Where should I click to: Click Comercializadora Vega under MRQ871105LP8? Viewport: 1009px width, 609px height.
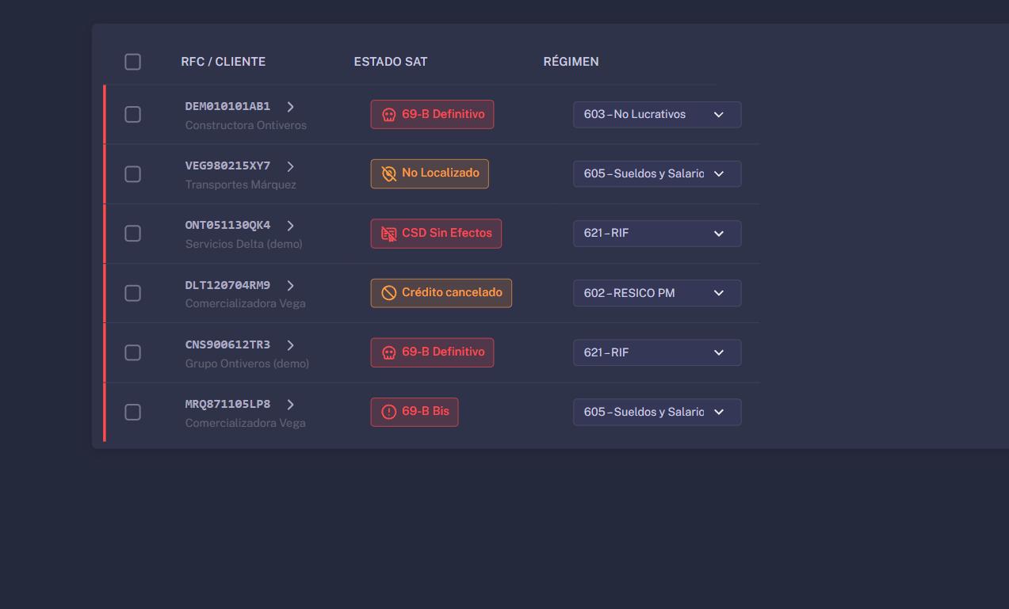tap(246, 423)
